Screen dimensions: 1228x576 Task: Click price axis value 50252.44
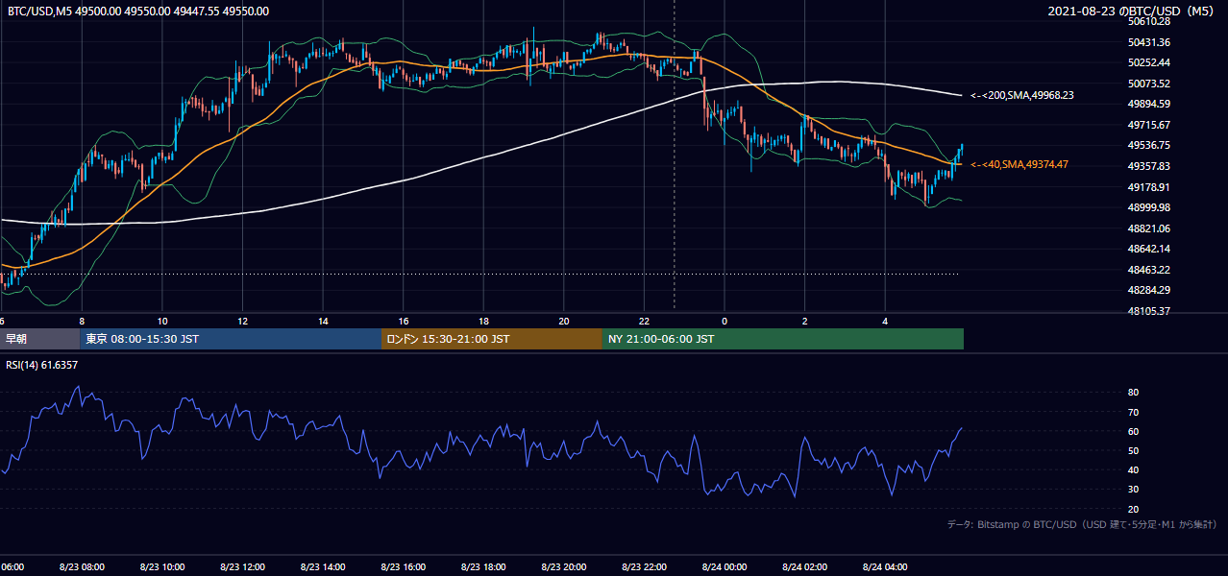(1149, 62)
